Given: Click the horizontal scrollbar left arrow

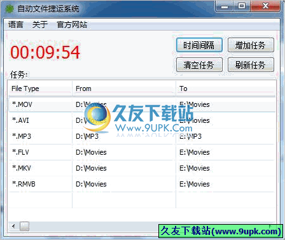Looking at the screenshot, I should tap(13, 226).
